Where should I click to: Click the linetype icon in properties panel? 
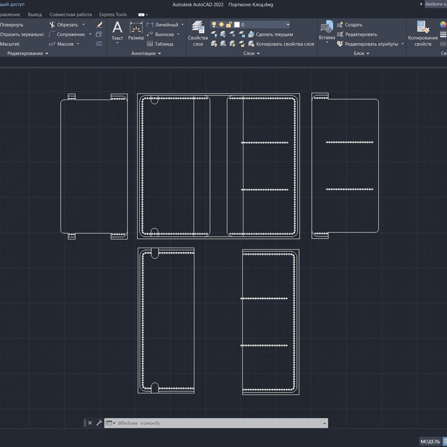[443, 44]
